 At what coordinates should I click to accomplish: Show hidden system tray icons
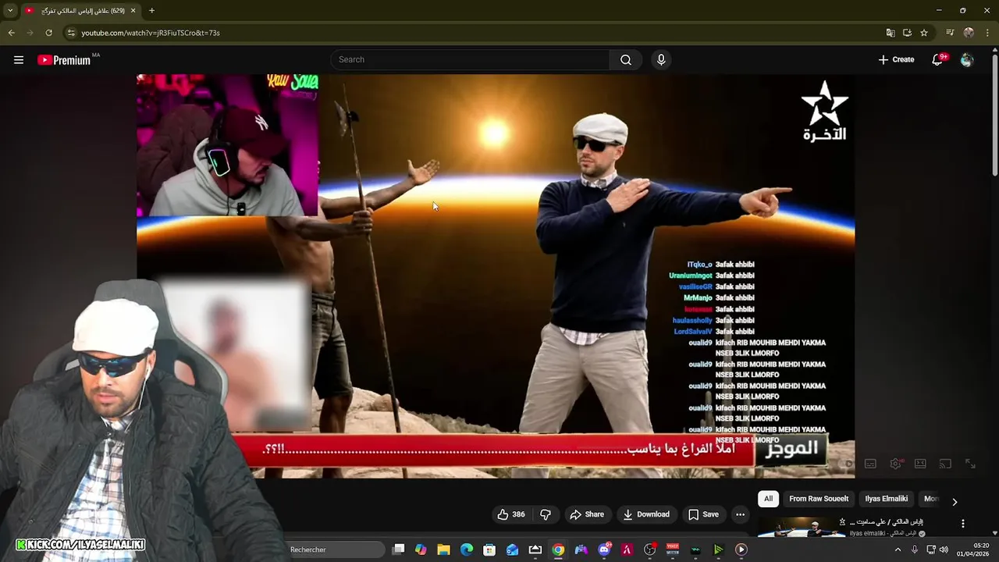click(x=898, y=550)
